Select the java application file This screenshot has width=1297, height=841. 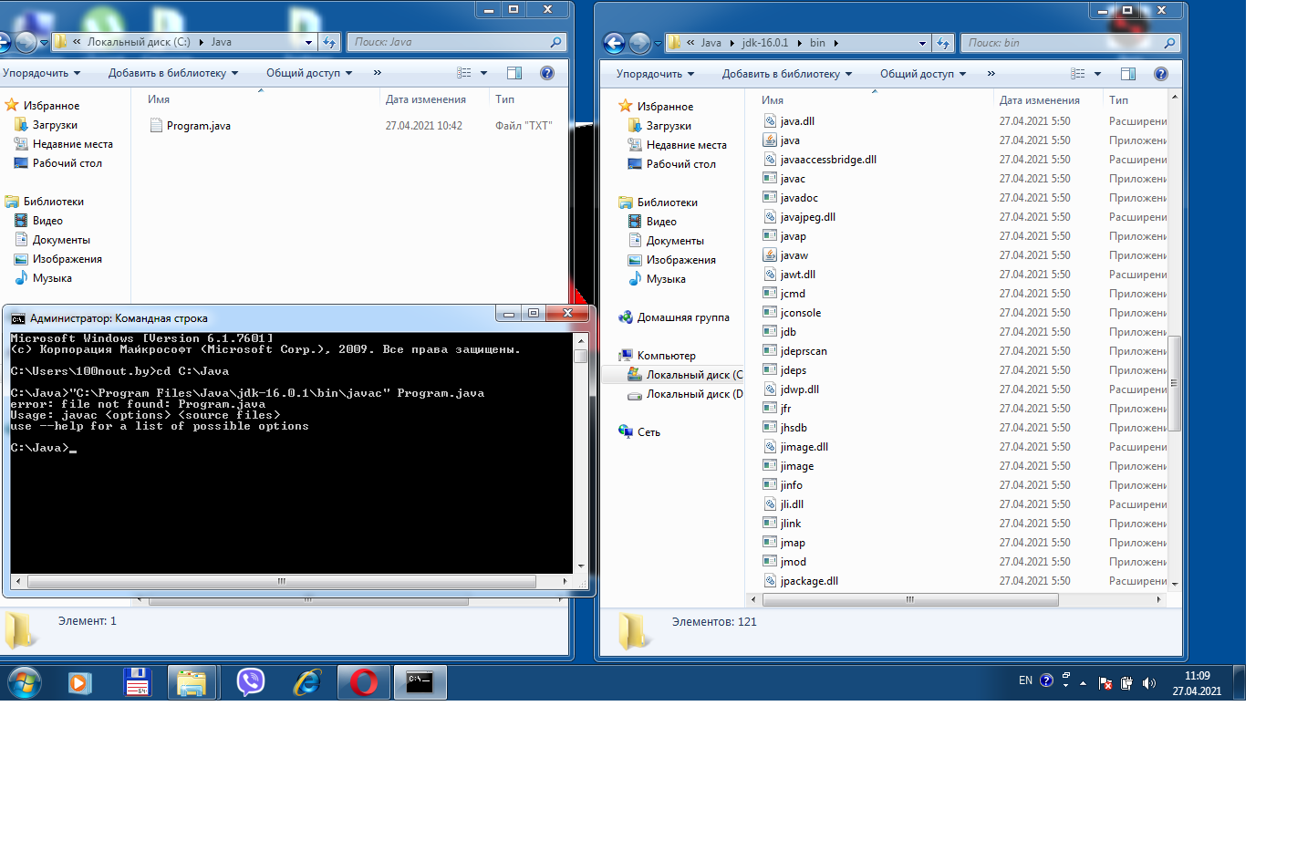pos(790,140)
